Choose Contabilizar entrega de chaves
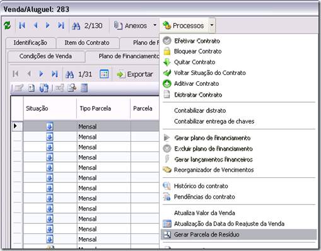Viewport: 321px width, 251px height. 239,121
